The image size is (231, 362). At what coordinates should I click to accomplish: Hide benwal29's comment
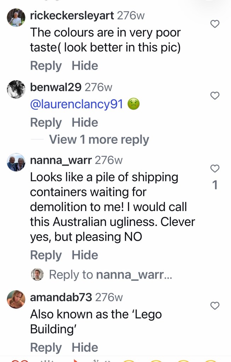pos(85,122)
